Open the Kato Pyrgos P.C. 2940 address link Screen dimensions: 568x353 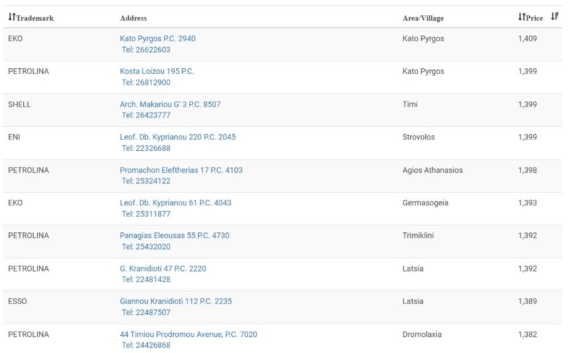[157, 39]
